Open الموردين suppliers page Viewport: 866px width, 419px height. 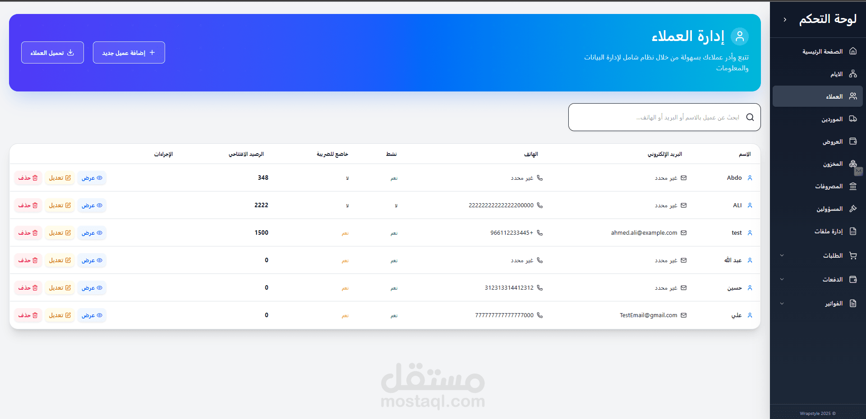tap(817, 119)
